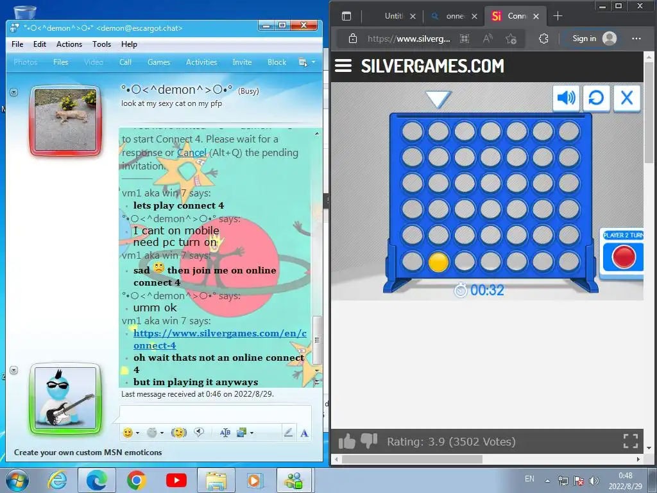The height and width of the screenshot is (493, 657).
Task: Restart the Connect 4 game
Action: coord(596,98)
